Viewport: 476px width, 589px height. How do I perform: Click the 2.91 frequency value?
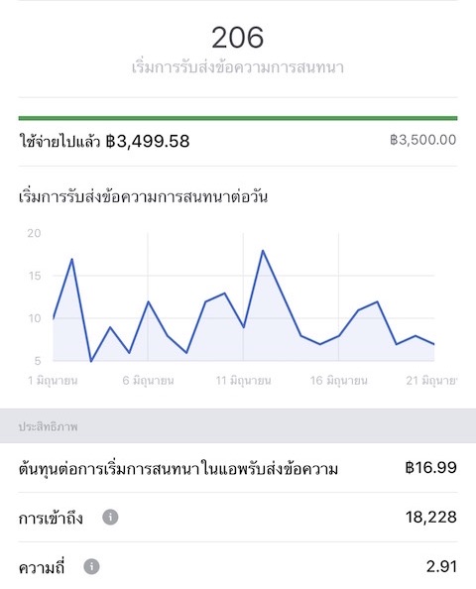pos(441,566)
